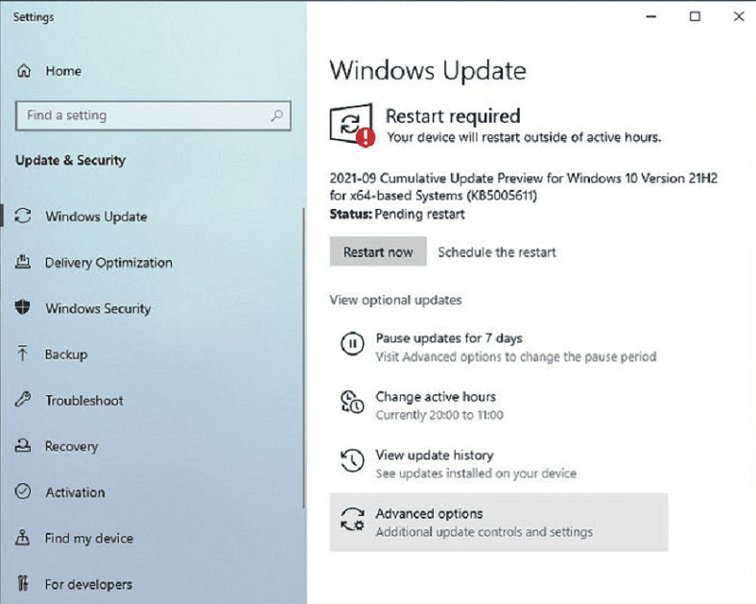Click 'Additional update controls and settings' text

coord(484,532)
